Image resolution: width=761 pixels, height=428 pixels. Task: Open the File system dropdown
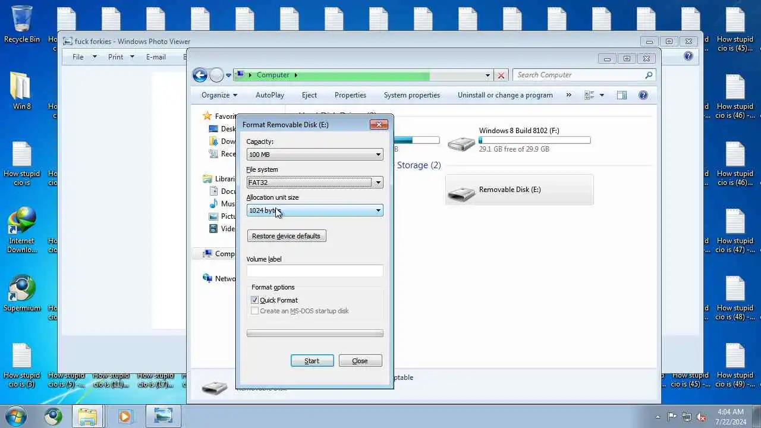pyautogui.click(x=315, y=182)
